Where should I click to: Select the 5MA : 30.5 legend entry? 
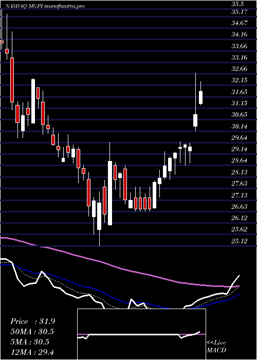click(x=30, y=342)
